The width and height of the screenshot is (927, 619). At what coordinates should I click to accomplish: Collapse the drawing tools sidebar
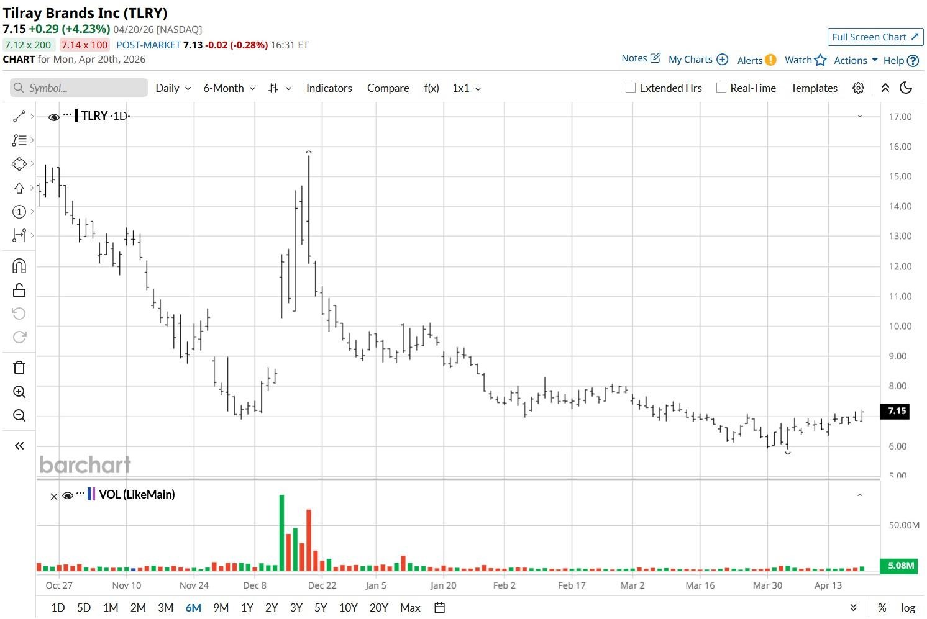pyautogui.click(x=19, y=446)
